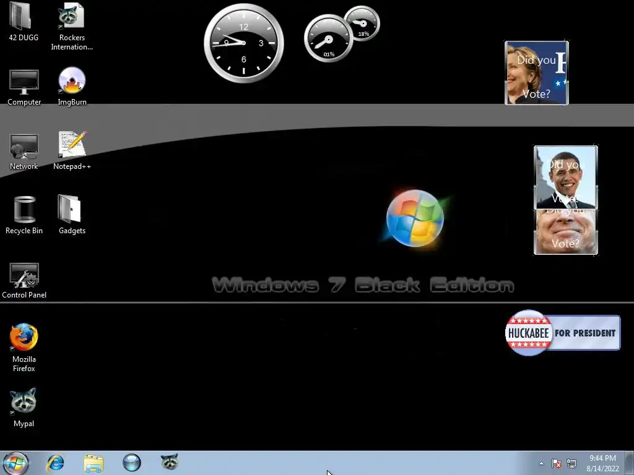The width and height of the screenshot is (634, 475).
Task: Open Action Center flag tray icon
Action: pyautogui.click(x=557, y=463)
